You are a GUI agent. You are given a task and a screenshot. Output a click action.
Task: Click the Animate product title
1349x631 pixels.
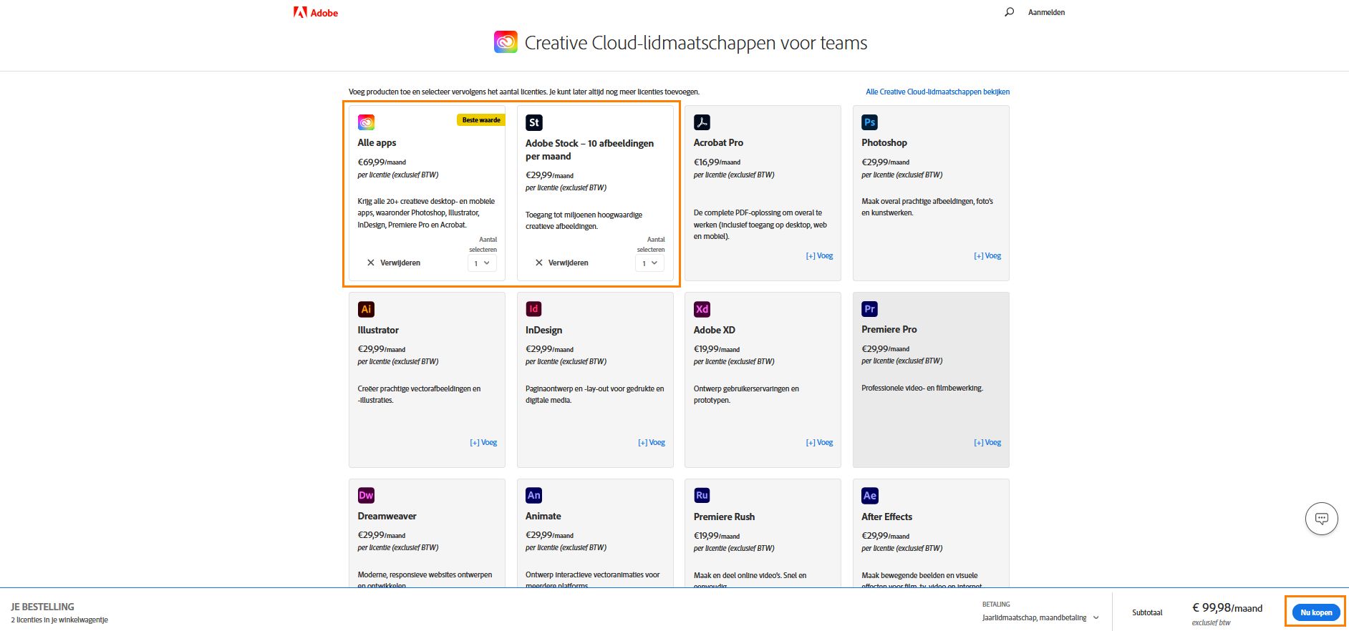coord(543,516)
